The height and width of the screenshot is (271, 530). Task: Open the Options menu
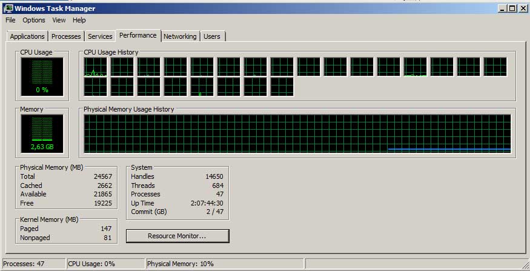pyautogui.click(x=34, y=20)
